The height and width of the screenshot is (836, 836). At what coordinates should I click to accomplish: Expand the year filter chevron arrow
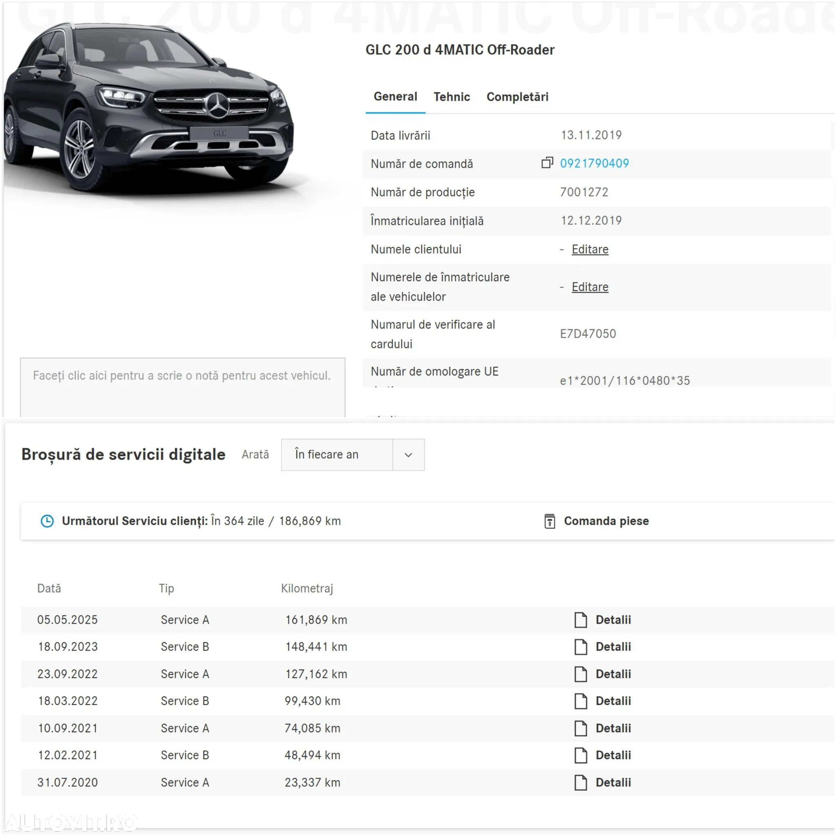[x=408, y=455]
